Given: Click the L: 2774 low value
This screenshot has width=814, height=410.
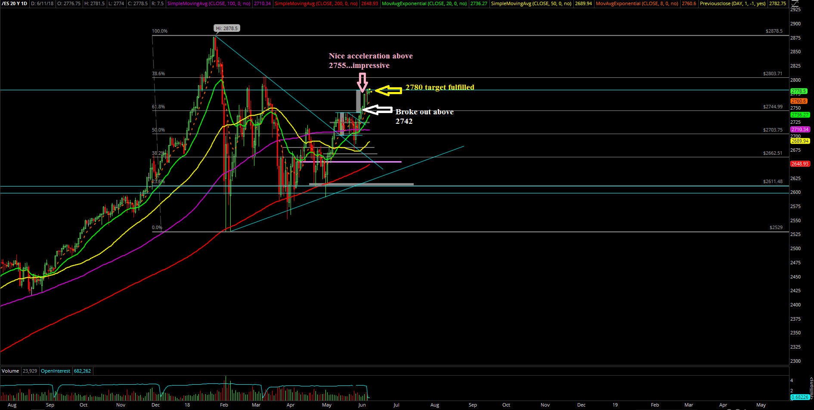Looking at the screenshot, I should [116, 3].
